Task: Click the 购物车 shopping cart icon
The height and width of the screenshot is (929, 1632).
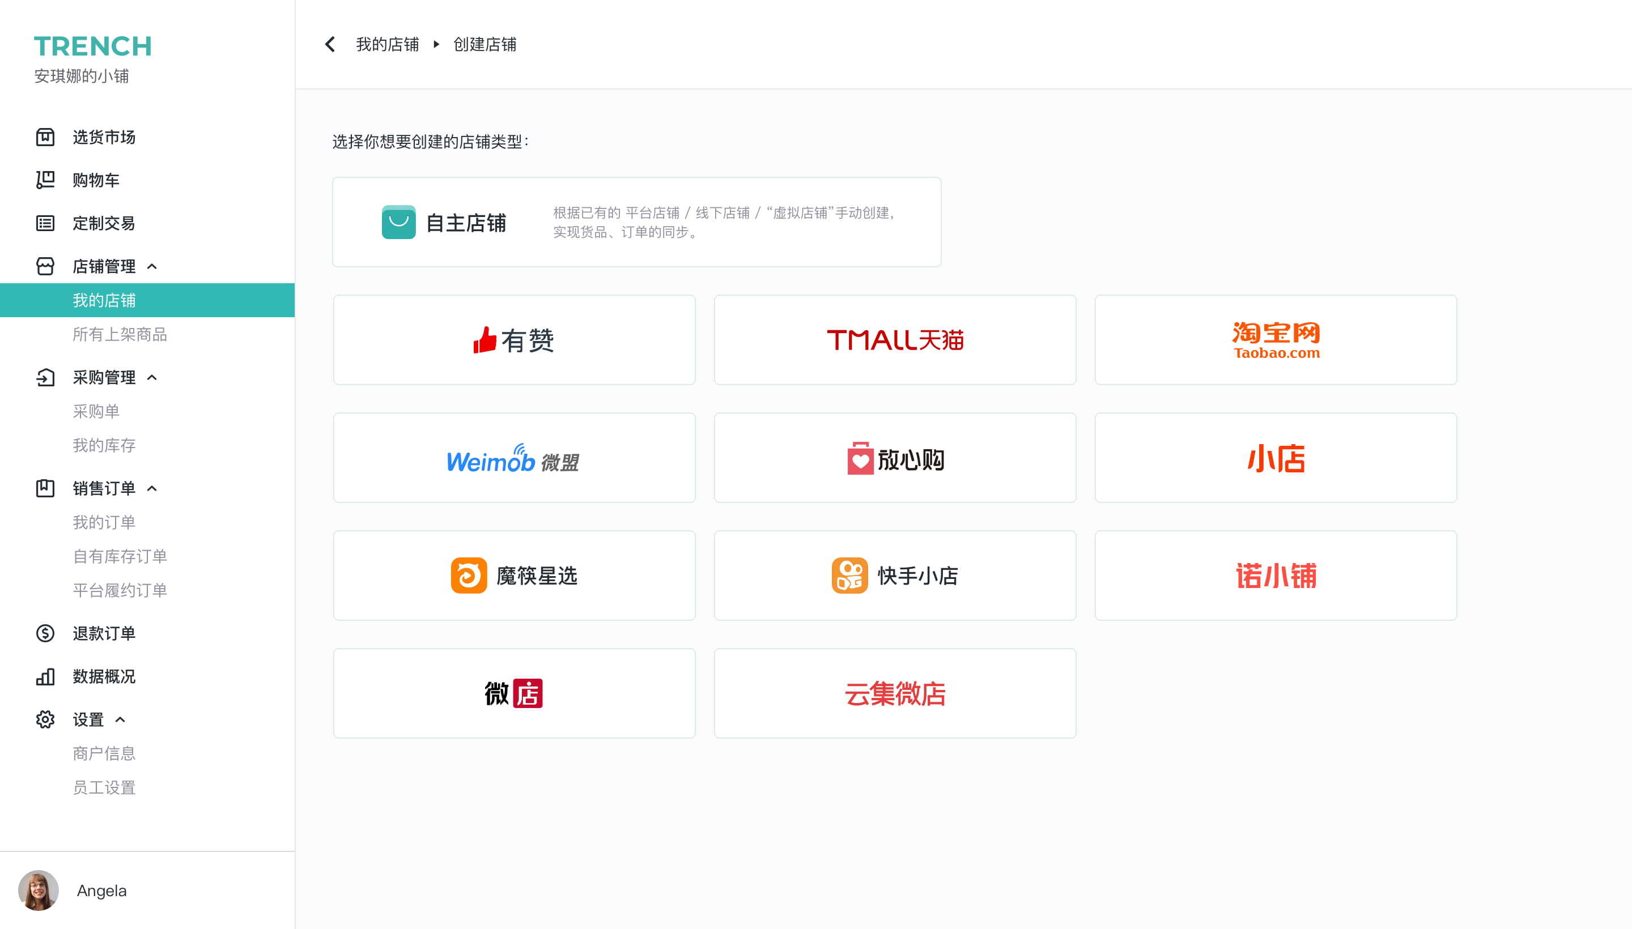Action: [x=45, y=180]
